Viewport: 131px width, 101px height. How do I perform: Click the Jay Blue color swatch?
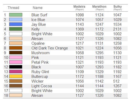[16, 24]
